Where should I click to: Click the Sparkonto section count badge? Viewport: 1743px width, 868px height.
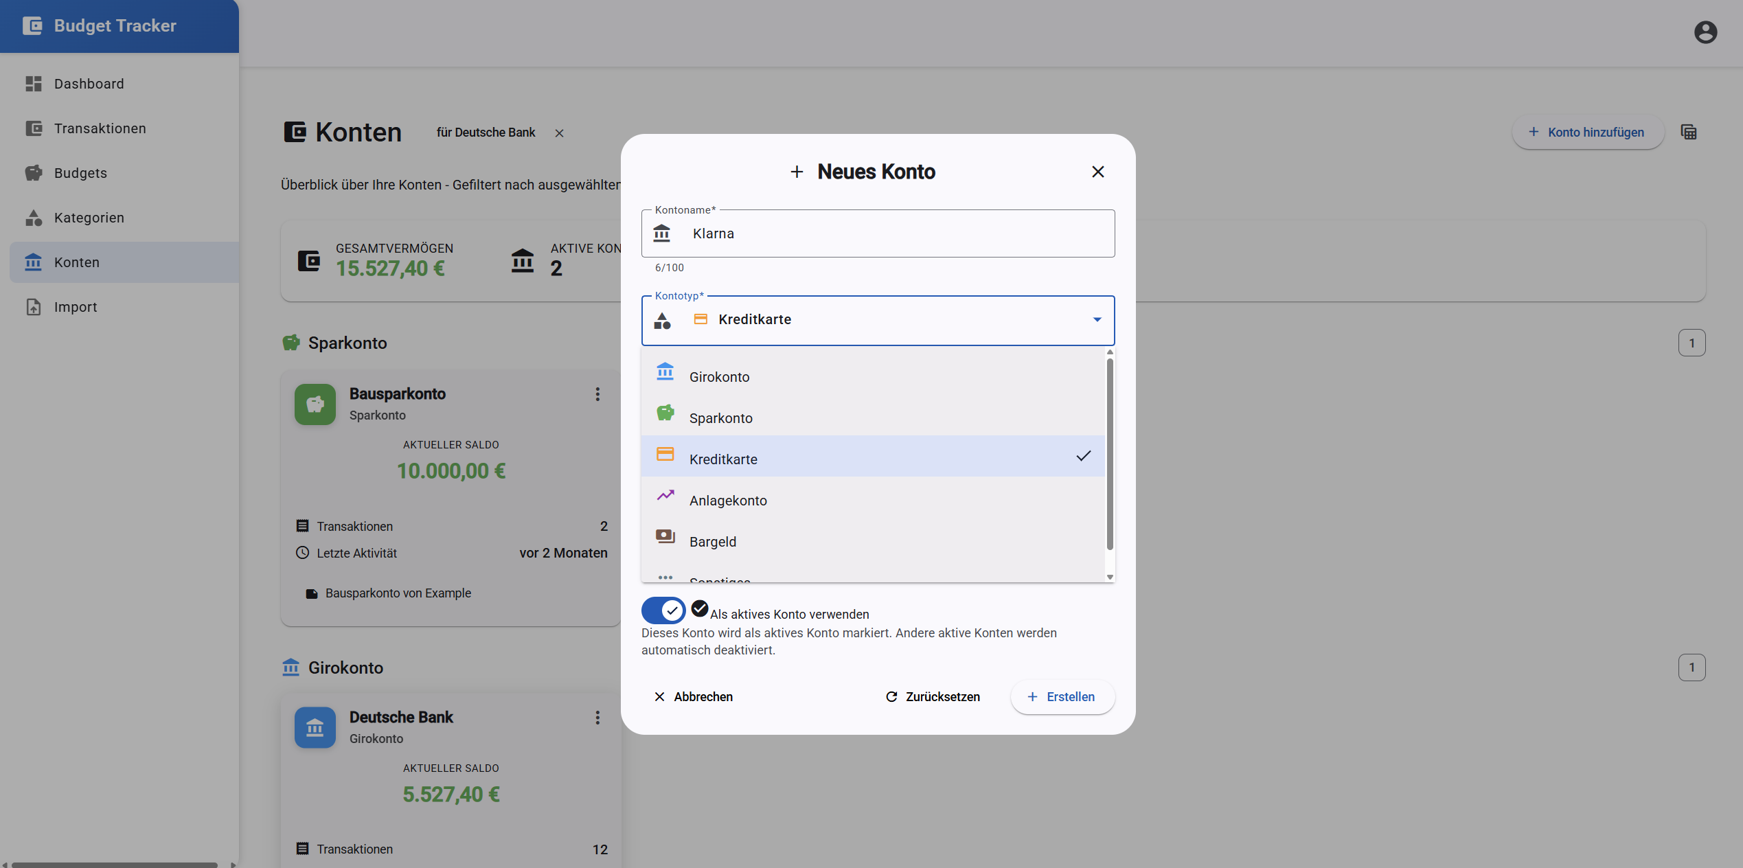pyautogui.click(x=1691, y=343)
